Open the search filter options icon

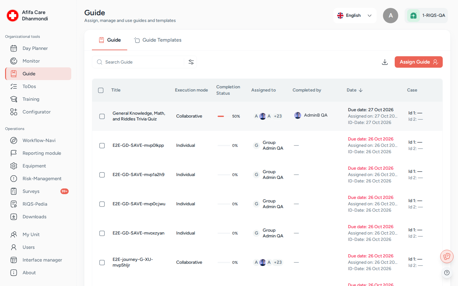(x=191, y=62)
